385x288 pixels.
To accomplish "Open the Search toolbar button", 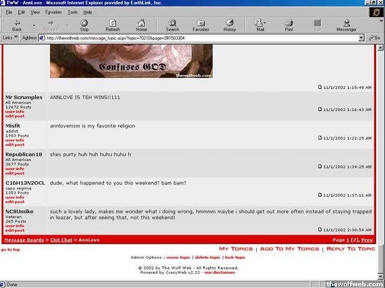I will 172,25.
